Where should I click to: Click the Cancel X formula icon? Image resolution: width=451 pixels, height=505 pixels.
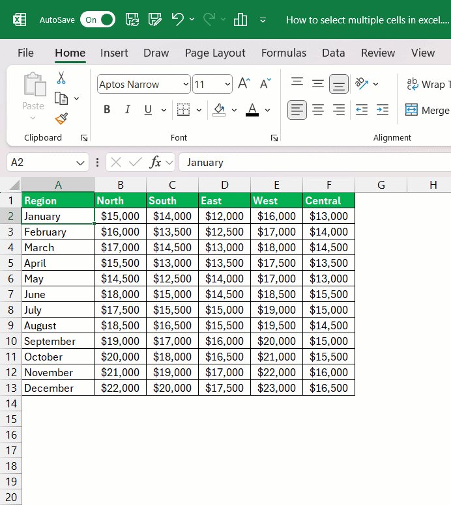pos(116,162)
